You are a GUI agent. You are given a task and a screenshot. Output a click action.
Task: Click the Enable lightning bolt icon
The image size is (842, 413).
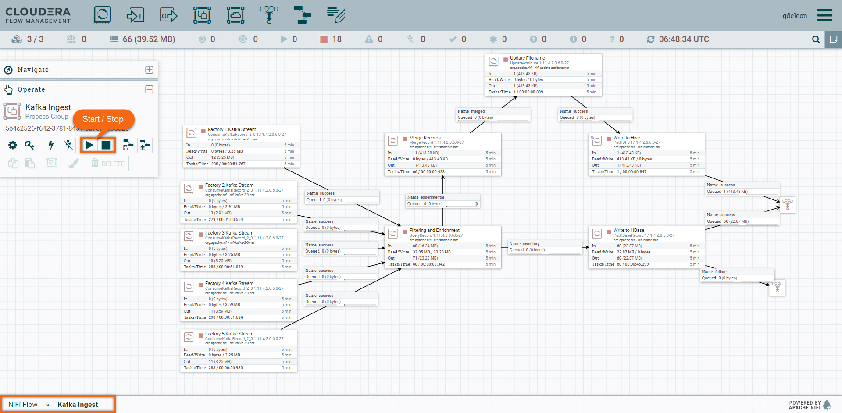[51, 145]
